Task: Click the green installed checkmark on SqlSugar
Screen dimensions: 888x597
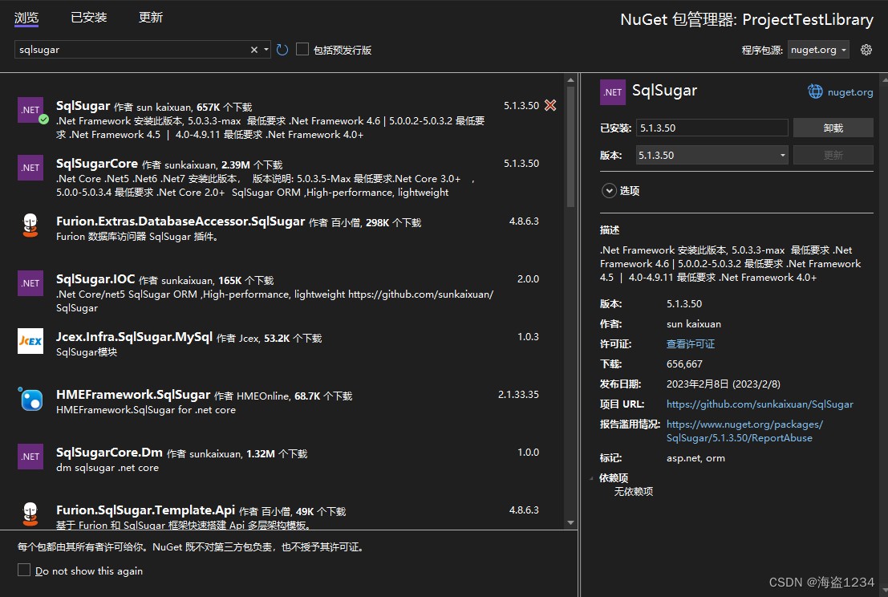Action: [x=43, y=119]
